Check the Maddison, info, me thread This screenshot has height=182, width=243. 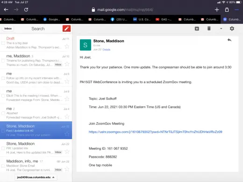(x=3, y=166)
